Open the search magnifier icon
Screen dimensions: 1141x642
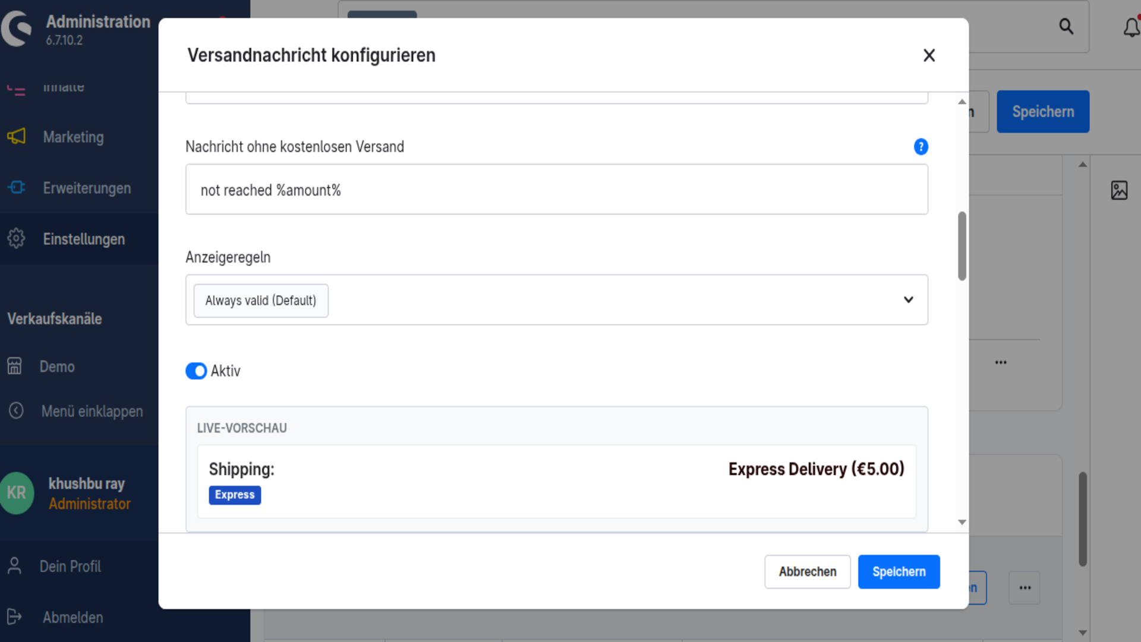(1066, 27)
